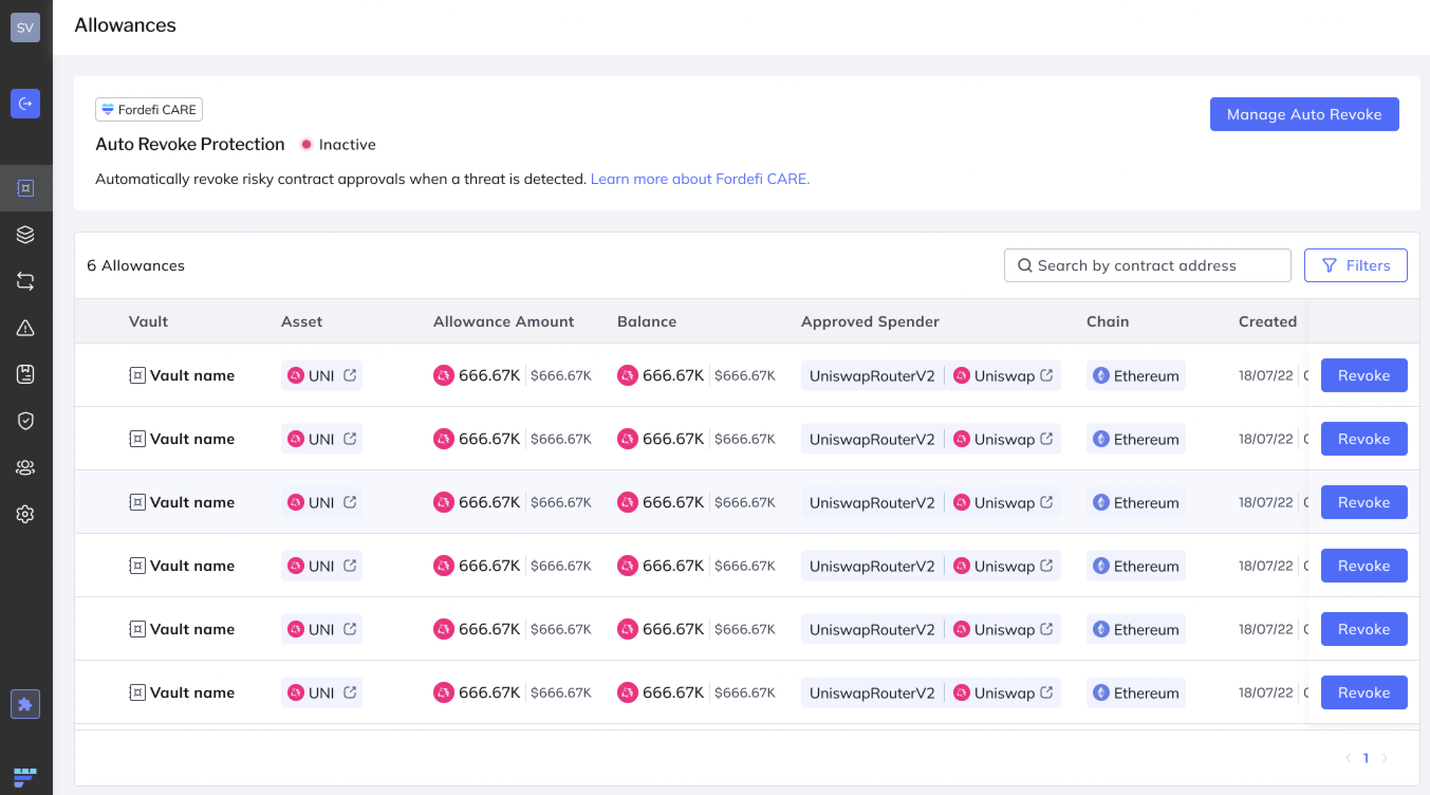
Task: Click Ethereum chain tag in fourth row
Action: tap(1136, 566)
